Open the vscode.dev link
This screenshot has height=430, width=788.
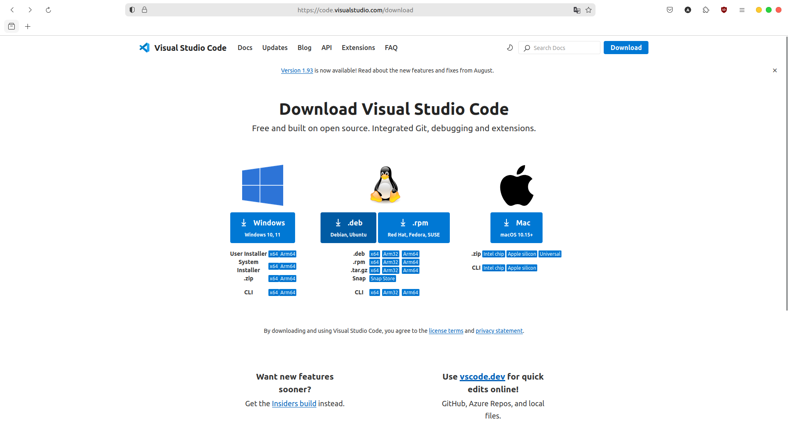[x=482, y=377]
